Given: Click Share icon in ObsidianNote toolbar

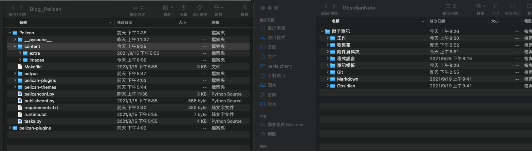Looking at the screenshot, I should (496, 6).
